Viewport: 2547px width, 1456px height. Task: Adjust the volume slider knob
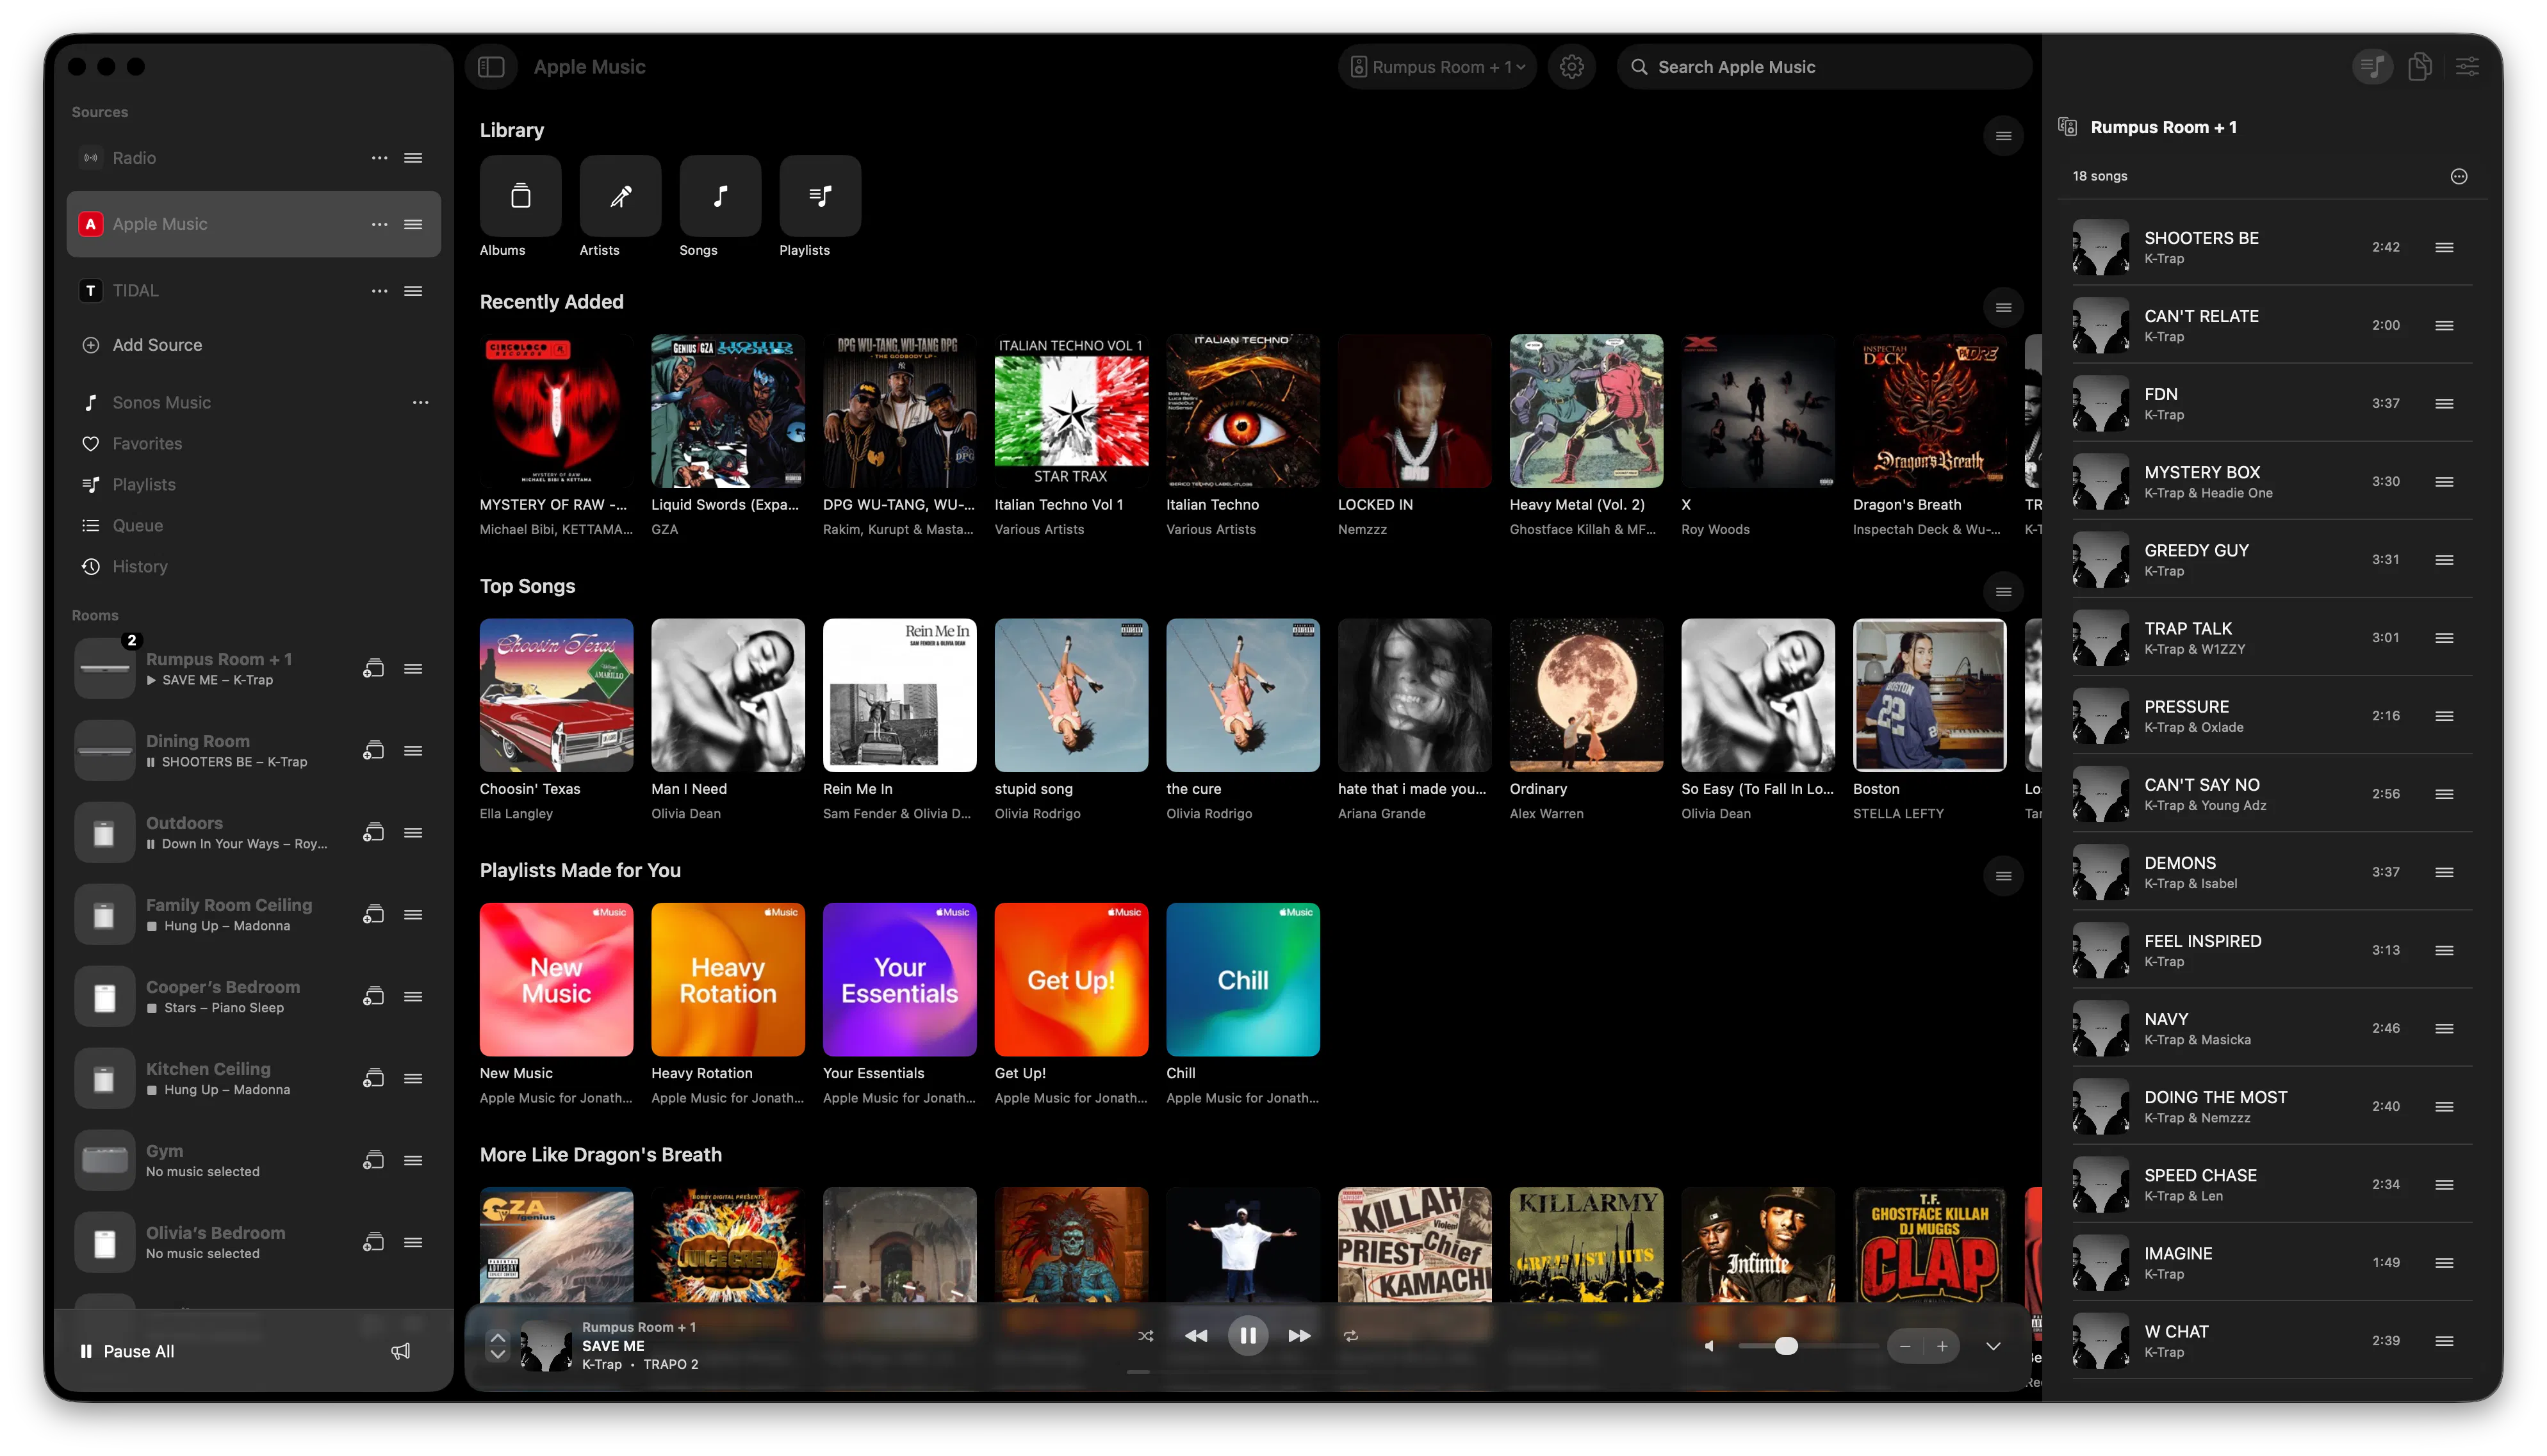click(x=1786, y=1346)
